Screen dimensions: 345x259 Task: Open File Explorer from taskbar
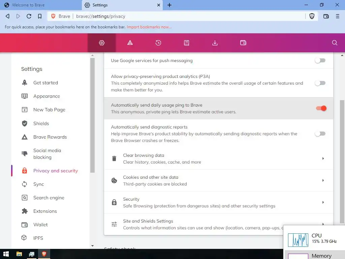(x=19, y=254)
